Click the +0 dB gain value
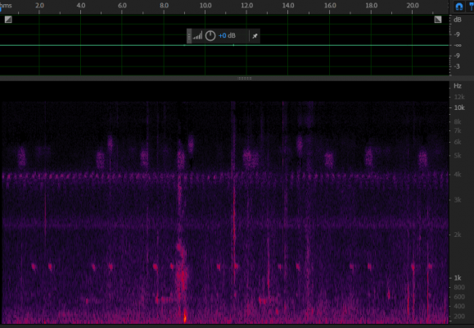Screen dimensions: 474x328 point(227,36)
